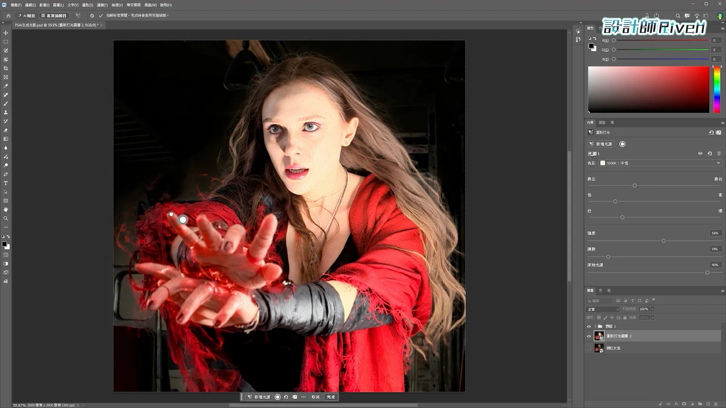Screen dimensions: 726x408
Task: Click the Home icon in options bar
Action: click(8, 16)
